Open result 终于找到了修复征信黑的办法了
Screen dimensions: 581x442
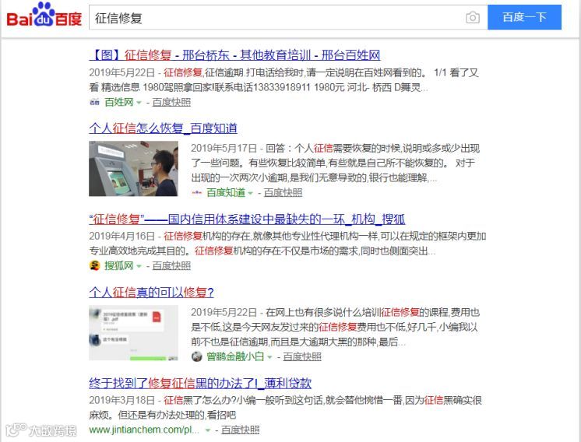[x=200, y=383]
